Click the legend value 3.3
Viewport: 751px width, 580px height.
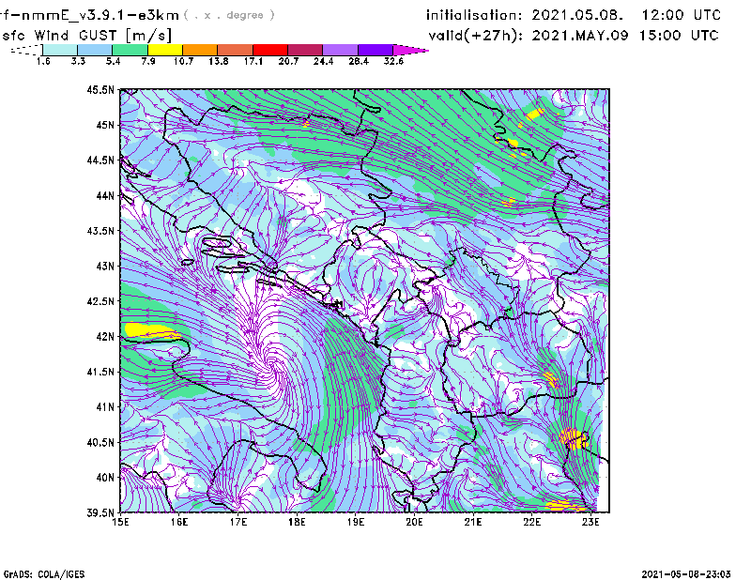tap(78, 61)
